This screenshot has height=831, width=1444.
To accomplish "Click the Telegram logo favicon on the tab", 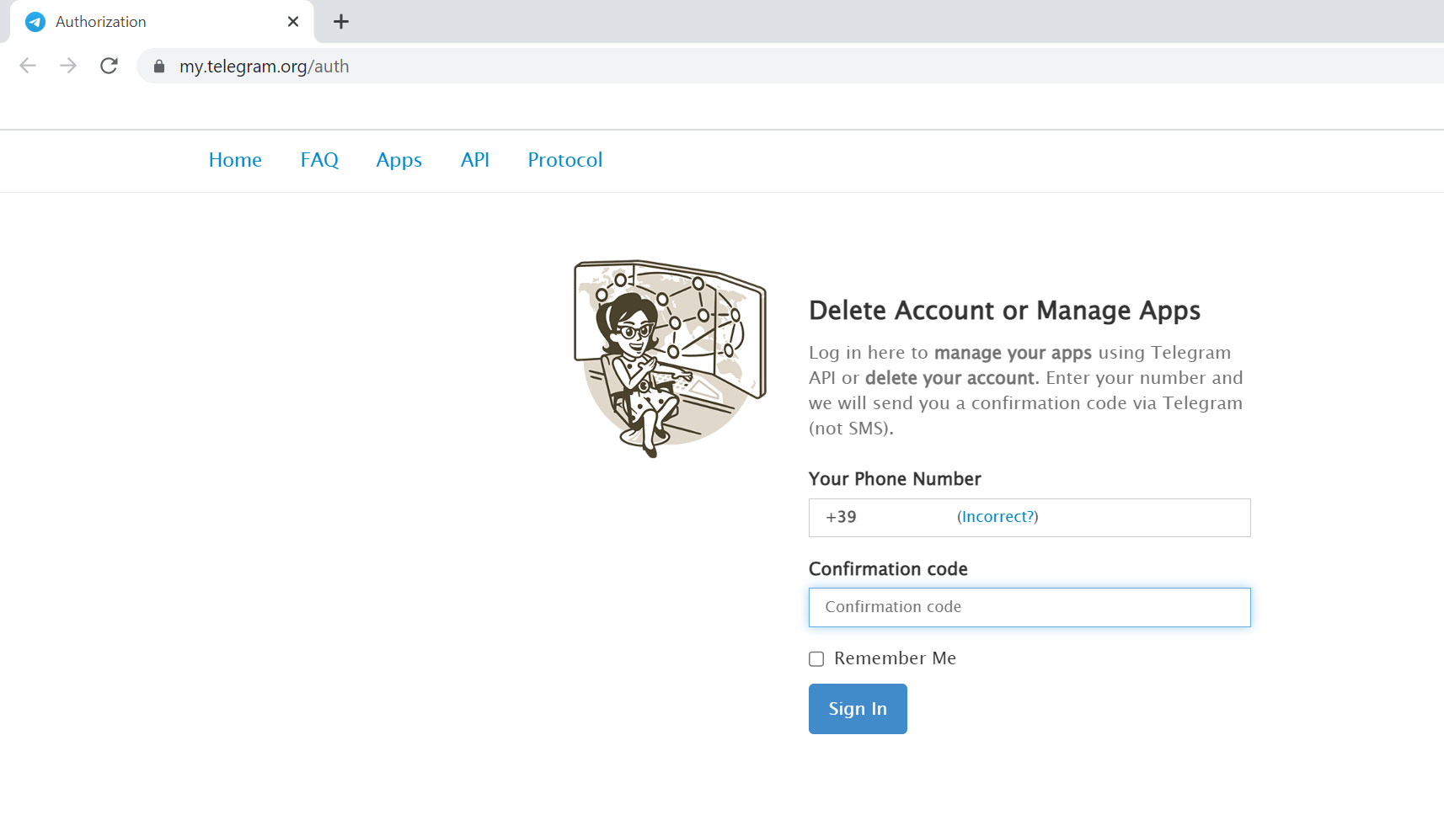I will point(35,21).
